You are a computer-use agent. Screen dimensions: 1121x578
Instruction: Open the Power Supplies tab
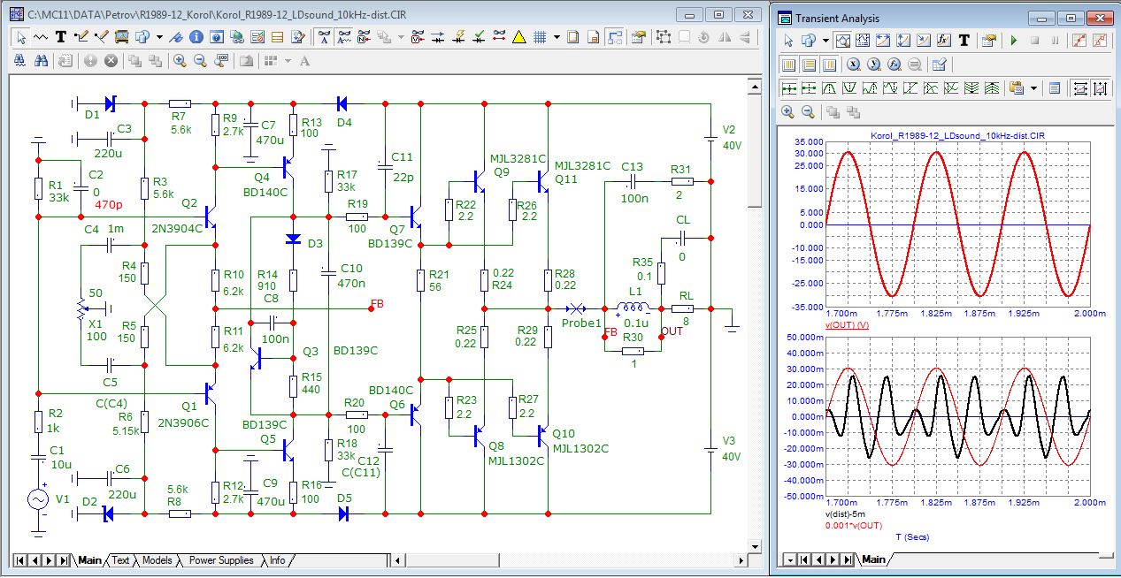pos(220,560)
